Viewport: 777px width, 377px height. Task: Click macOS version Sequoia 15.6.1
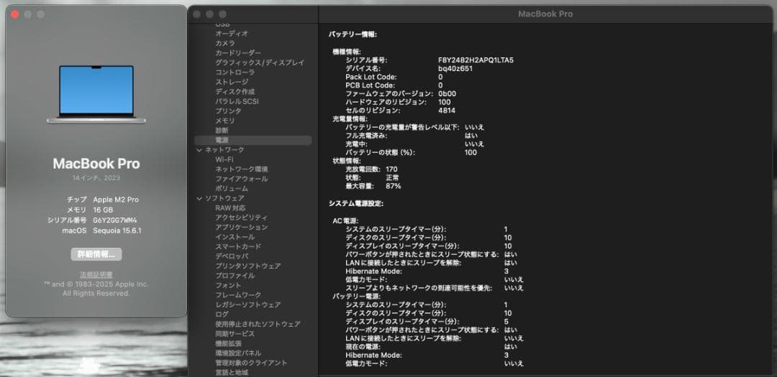pos(117,231)
